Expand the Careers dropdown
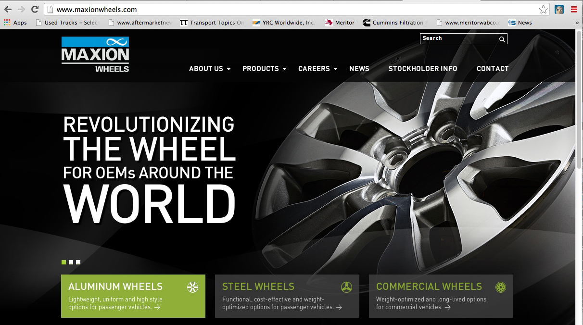 tap(314, 69)
